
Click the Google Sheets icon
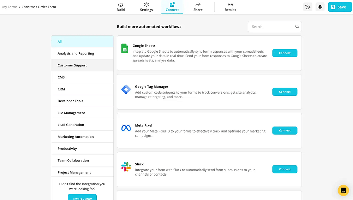pos(125,48)
